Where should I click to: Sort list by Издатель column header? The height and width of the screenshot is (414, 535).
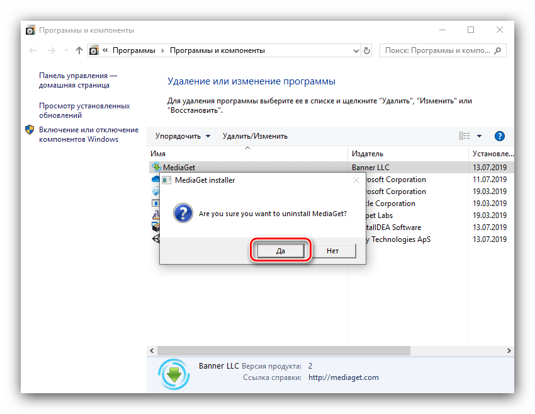coord(368,154)
